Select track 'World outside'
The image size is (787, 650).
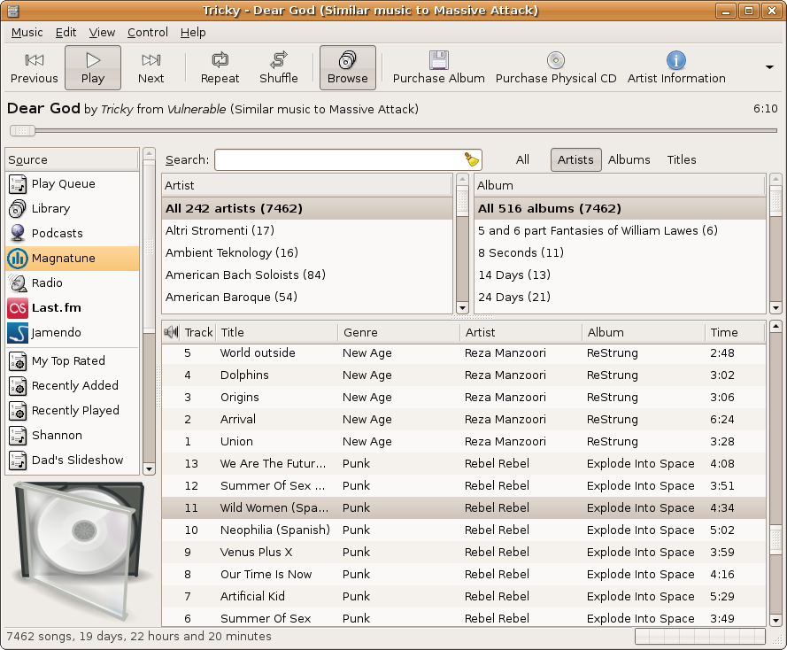(464, 352)
